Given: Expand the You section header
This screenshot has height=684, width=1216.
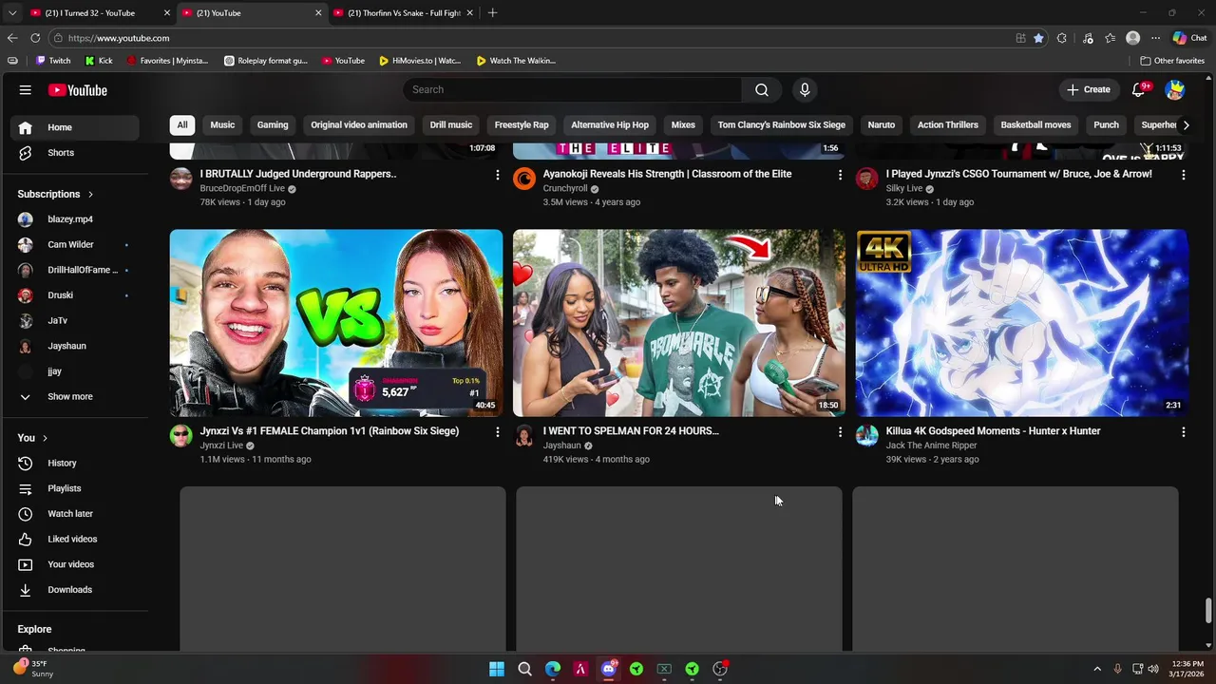Looking at the screenshot, I should click(32, 438).
